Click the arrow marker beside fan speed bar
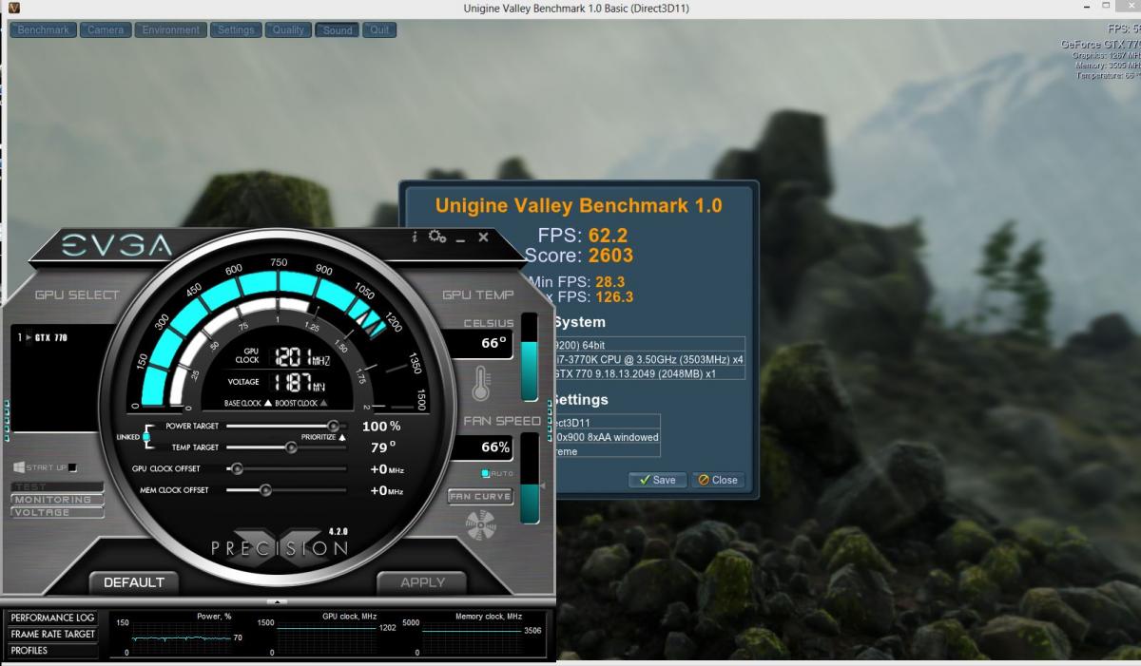Viewport: 1141px width, 666px height. click(543, 485)
